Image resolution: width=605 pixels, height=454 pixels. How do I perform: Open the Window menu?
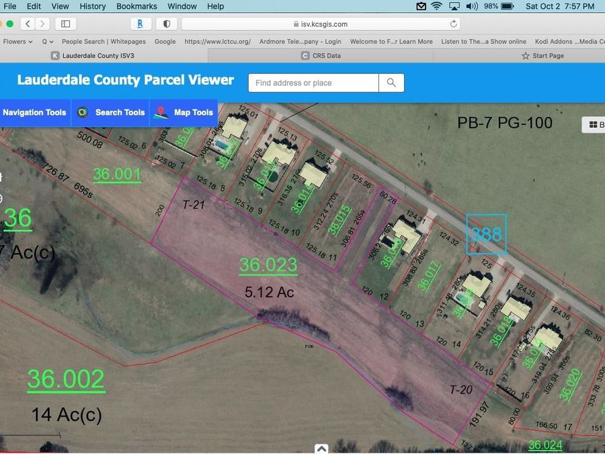182,6
